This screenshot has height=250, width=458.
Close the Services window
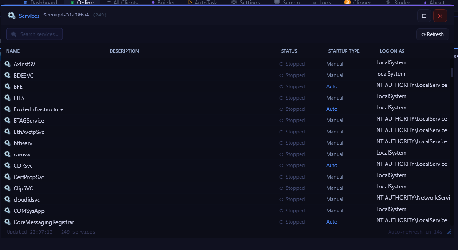point(440,16)
